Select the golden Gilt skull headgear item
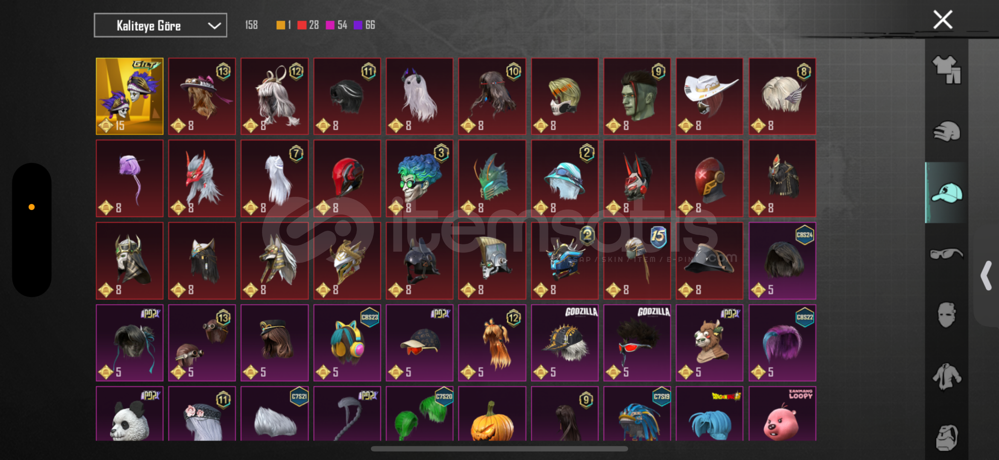 click(x=130, y=96)
